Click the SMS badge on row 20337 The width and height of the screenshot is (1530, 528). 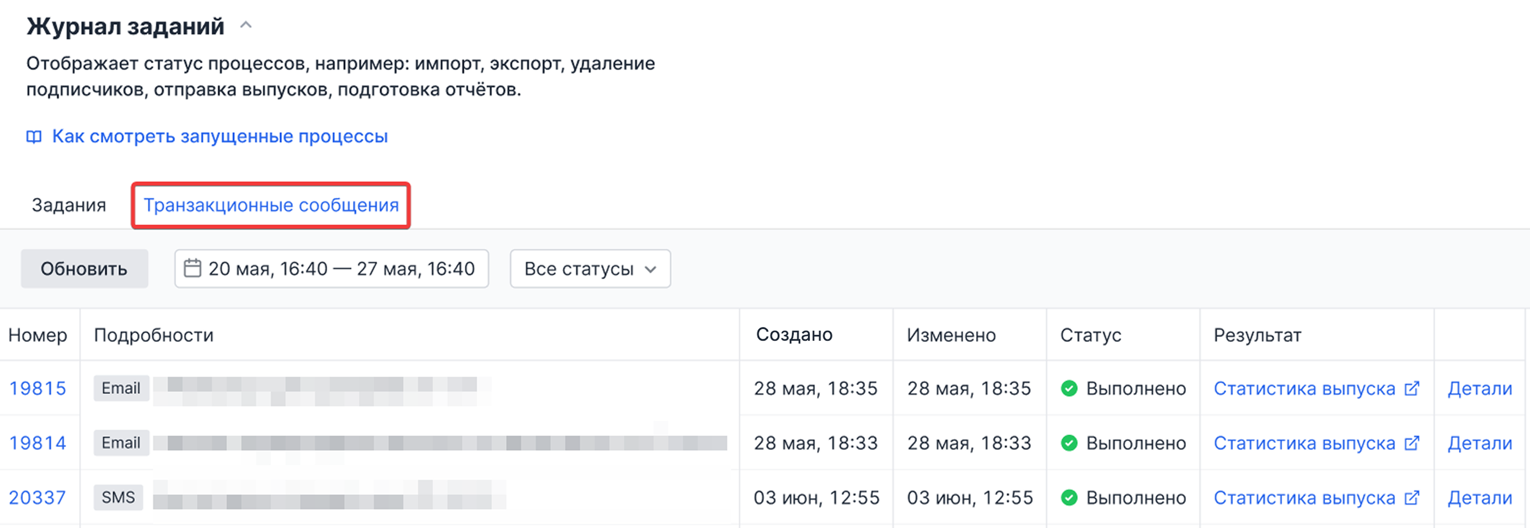(x=119, y=497)
